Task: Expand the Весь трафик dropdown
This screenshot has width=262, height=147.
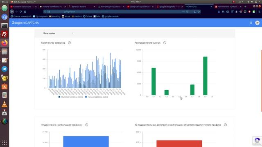Action: (58, 33)
